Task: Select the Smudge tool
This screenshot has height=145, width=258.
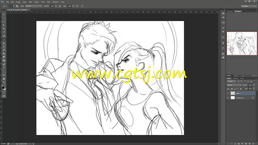Action: 4,57
